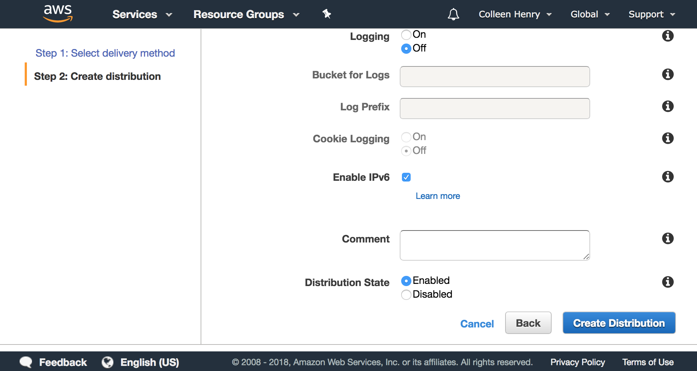
Task: Turn Logging on
Action: pos(406,35)
